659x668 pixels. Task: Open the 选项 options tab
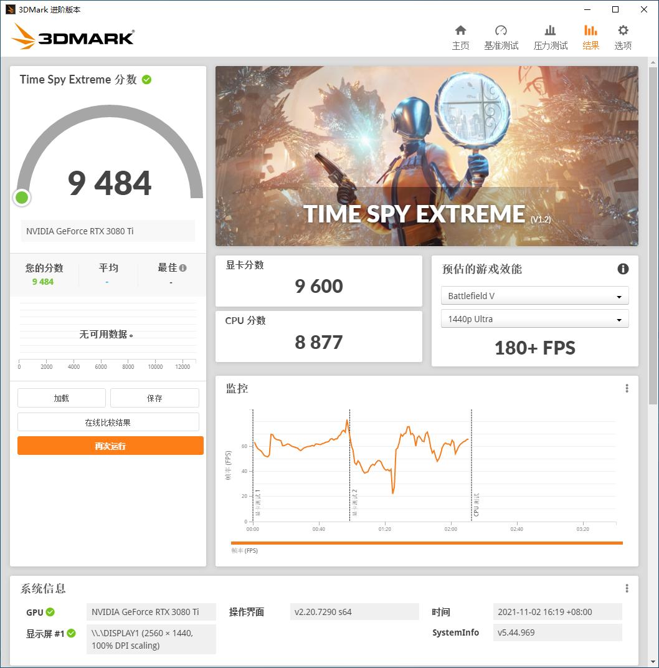[x=623, y=37]
